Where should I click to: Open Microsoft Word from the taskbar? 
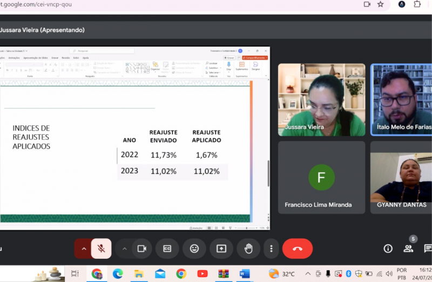click(244, 274)
